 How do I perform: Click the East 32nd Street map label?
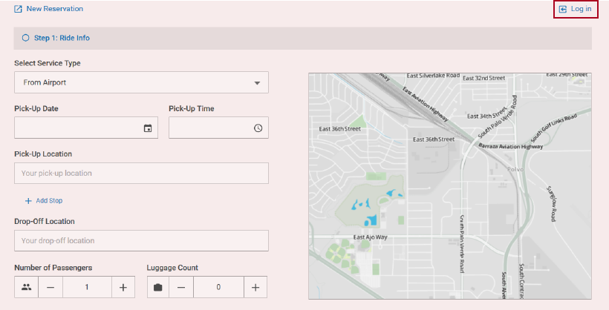pyautogui.click(x=484, y=78)
